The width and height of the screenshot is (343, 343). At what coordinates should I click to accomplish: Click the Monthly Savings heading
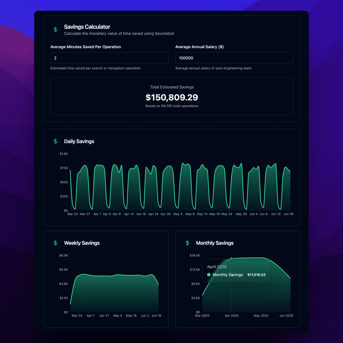click(215, 243)
